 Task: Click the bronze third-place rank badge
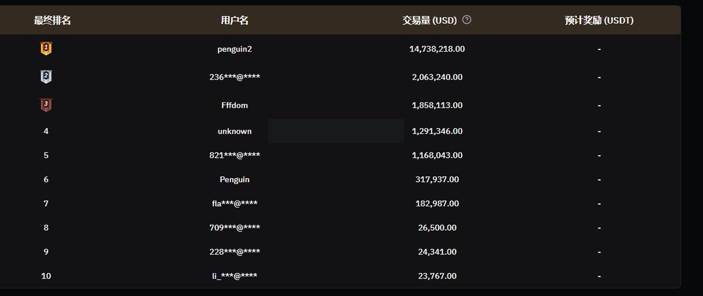(x=46, y=105)
